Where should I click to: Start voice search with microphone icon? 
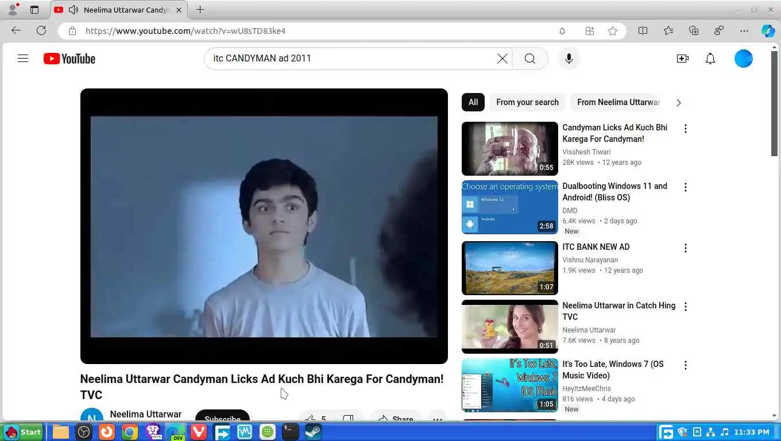[x=569, y=59]
